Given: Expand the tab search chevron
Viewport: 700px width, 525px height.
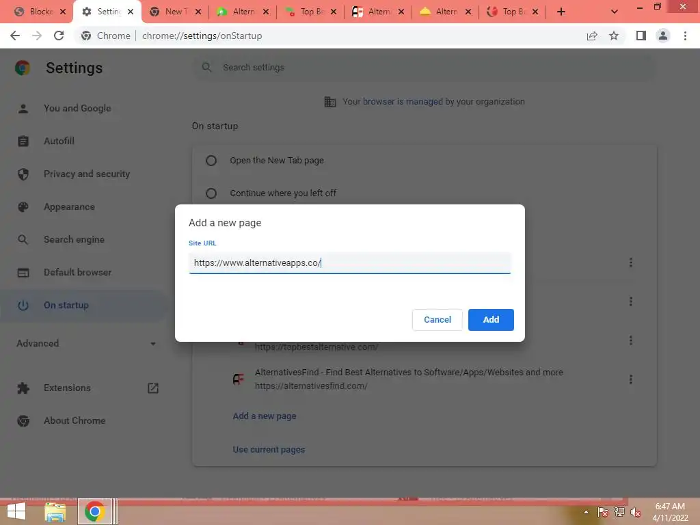Looking at the screenshot, I should [615, 12].
